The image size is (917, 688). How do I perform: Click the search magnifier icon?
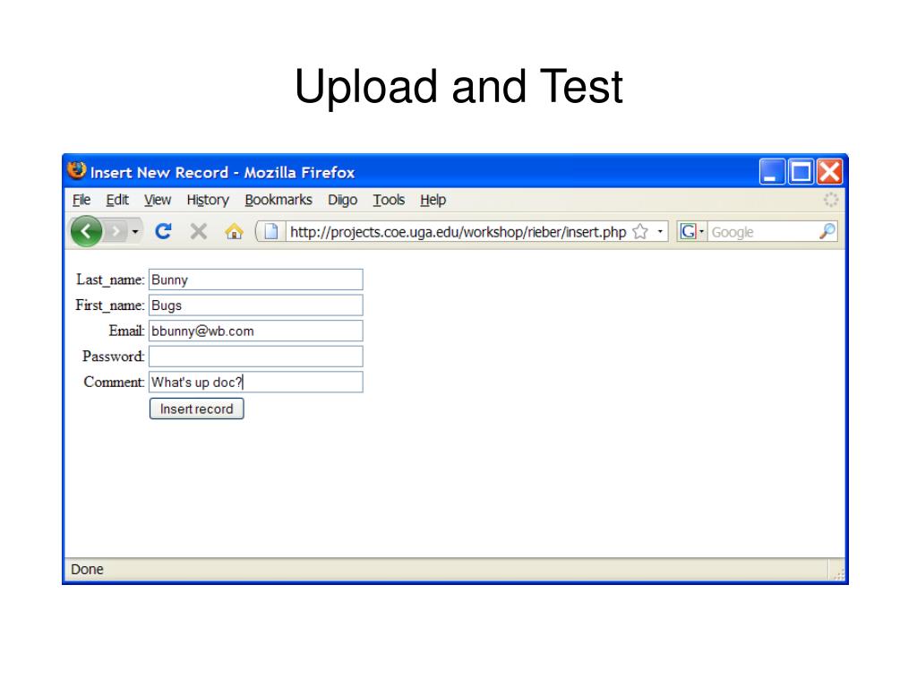point(827,232)
